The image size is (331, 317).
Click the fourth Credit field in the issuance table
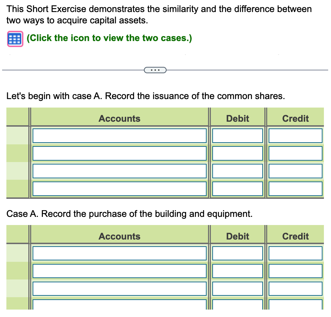(x=295, y=189)
